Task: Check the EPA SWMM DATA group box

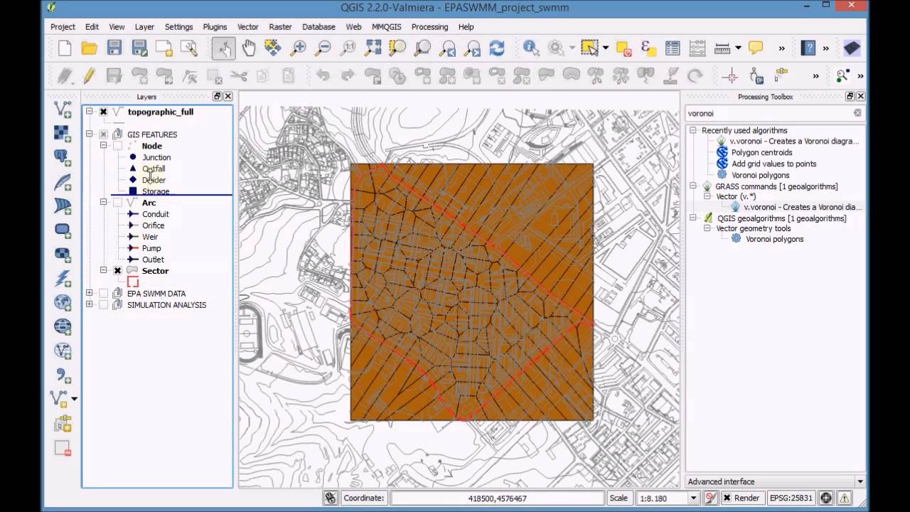Action: tap(103, 294)
